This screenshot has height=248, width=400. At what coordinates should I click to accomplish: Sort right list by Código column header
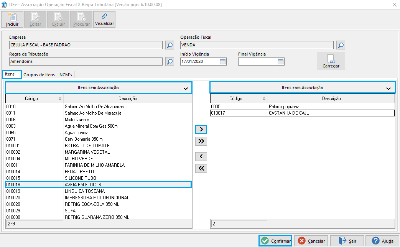pyautogui.click(x=239, y=99)
